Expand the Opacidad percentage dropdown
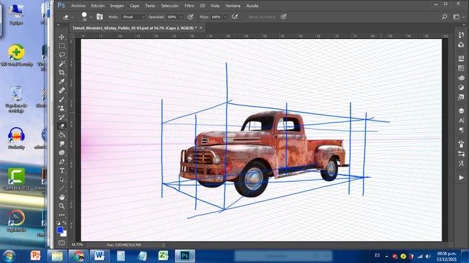Image resolution: width=469 pixels, height=263 pixels. click(x=180, y=17)
